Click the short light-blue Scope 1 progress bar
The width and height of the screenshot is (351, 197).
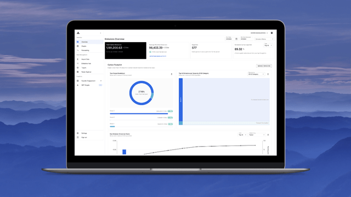112,126
